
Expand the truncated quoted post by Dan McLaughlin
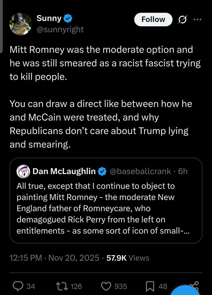click(x=106, y=209)
